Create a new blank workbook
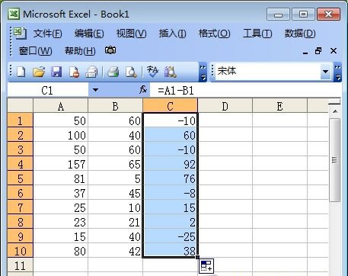The height and width of the screenshot is (276, 348). [21, 72]
